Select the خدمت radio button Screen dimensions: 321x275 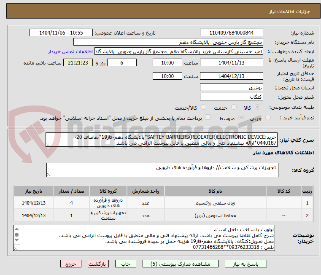tap(234, 107)
